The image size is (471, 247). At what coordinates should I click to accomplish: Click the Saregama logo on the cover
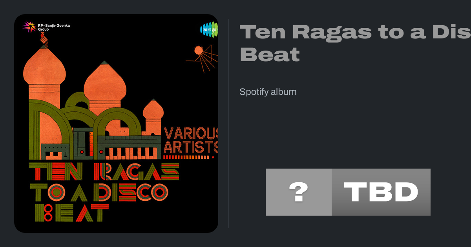click(x=209, y=29)
